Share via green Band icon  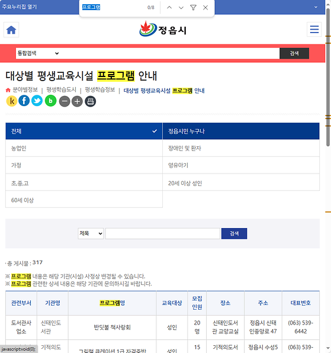click(x=51, y=101)
